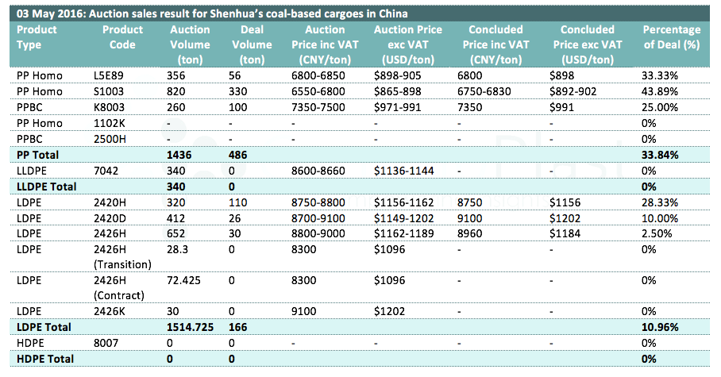Click the '6550-6800' price cell
The width and height of the screenshot is (721, 377).
click(318, 91)
